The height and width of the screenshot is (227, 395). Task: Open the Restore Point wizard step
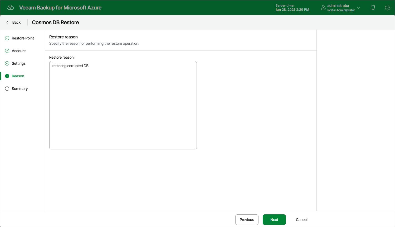(23, 38)
